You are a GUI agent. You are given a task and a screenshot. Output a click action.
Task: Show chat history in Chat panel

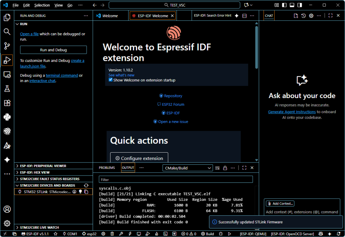point(303,15)
